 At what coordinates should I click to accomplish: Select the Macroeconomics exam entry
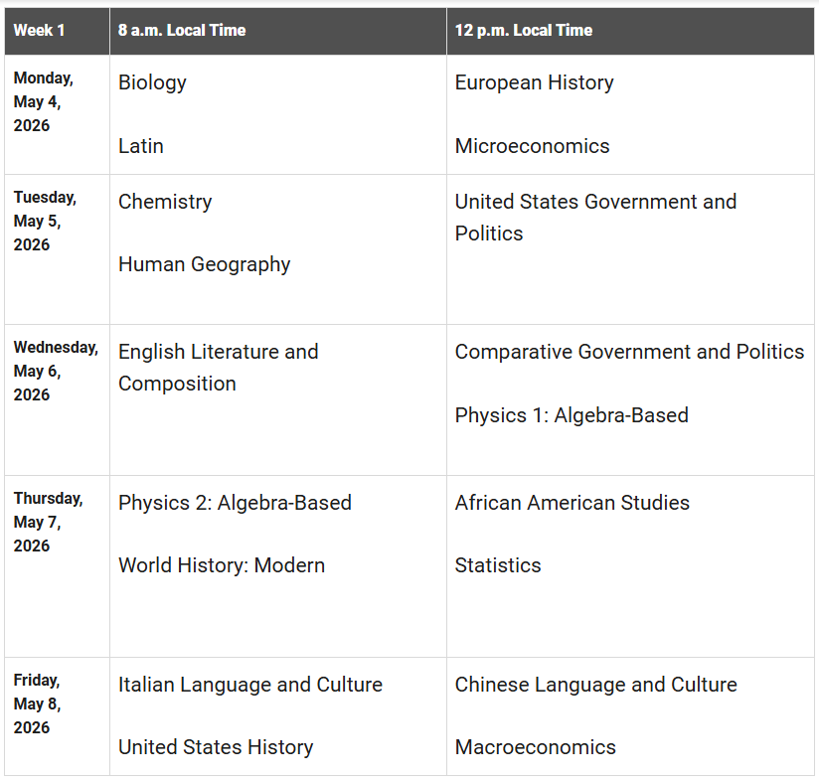pos(535,747)
